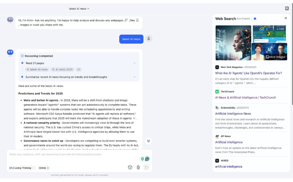This screenshot has height=182, width=293.
Task: Click the link icon in greeting message
Action: (x=126, y=20)
